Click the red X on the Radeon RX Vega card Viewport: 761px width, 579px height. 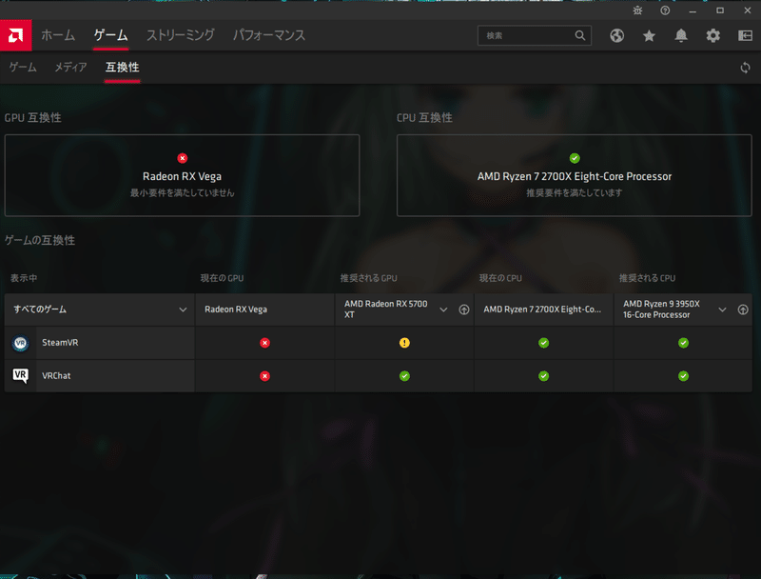182,158
